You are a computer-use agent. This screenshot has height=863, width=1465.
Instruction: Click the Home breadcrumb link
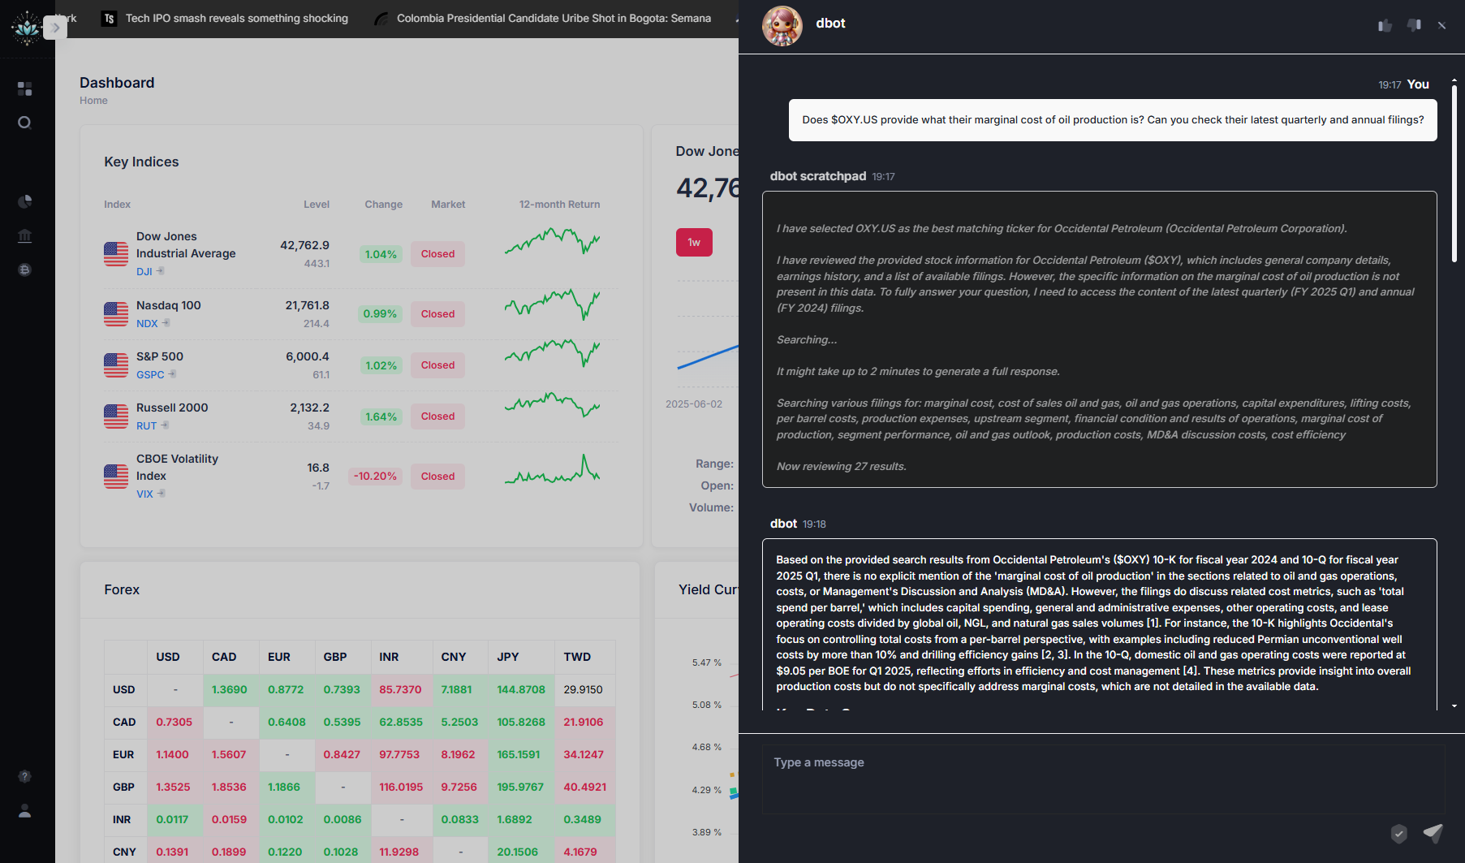pos(93,101)
